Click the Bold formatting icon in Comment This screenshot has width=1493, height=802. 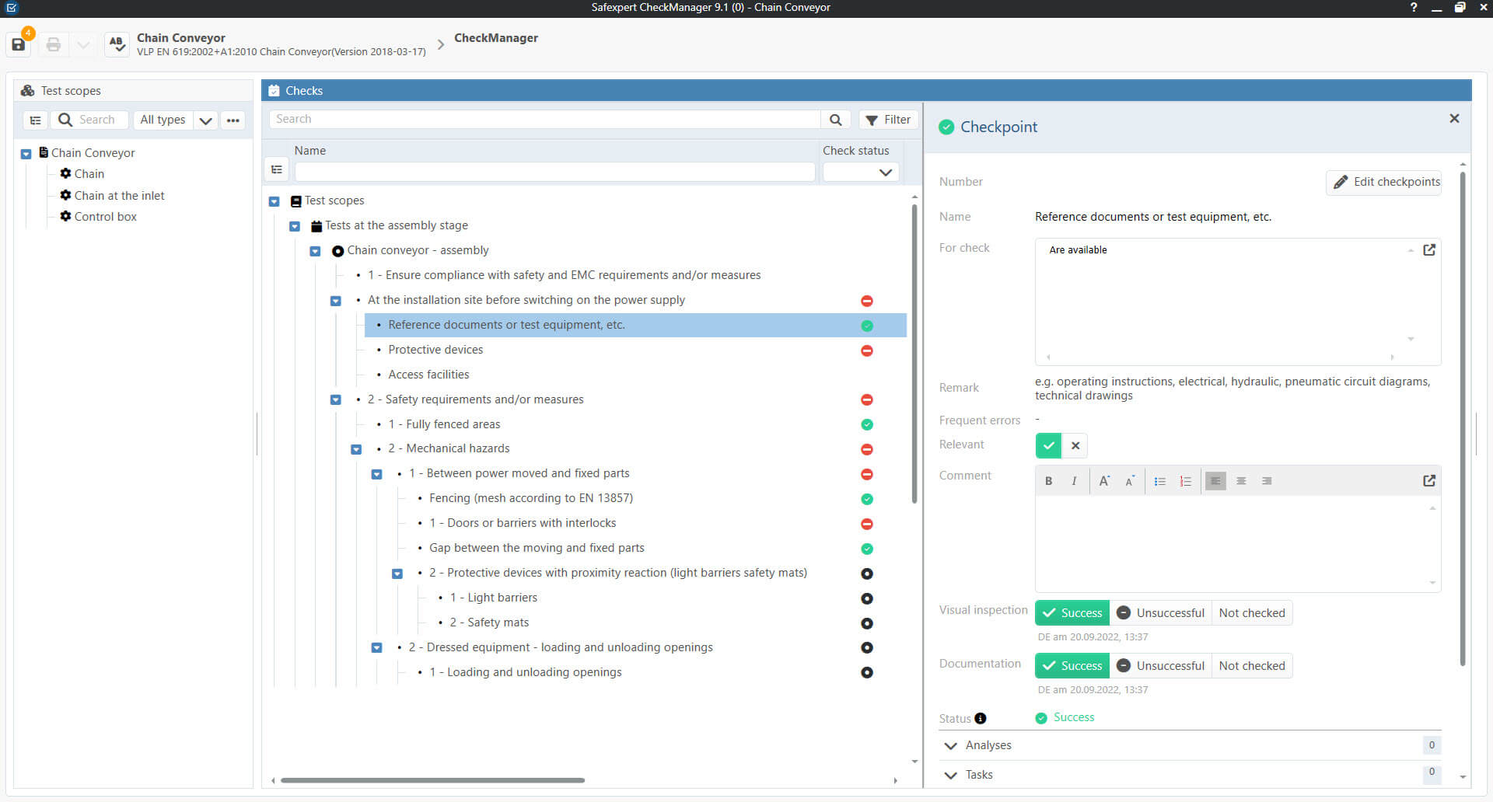coord(1048,481)
